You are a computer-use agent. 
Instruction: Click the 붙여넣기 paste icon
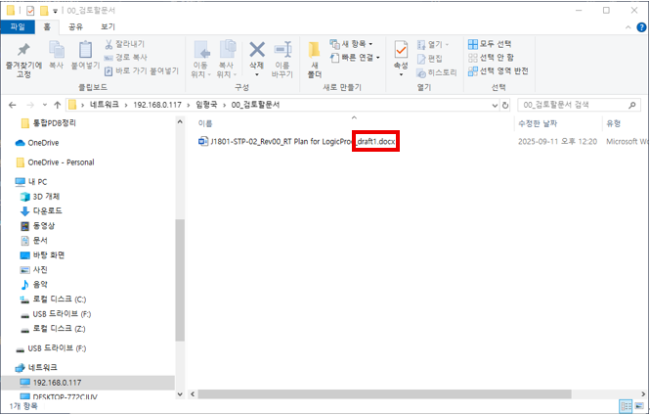tap(85, 50)
